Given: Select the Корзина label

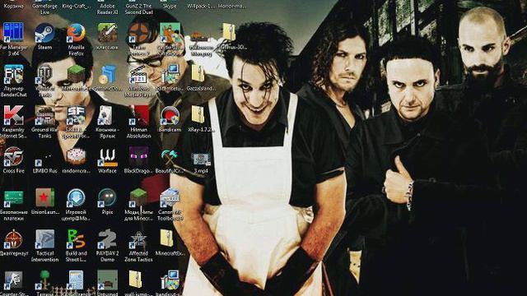Looking at the screenshot, I should coord(13,6).
